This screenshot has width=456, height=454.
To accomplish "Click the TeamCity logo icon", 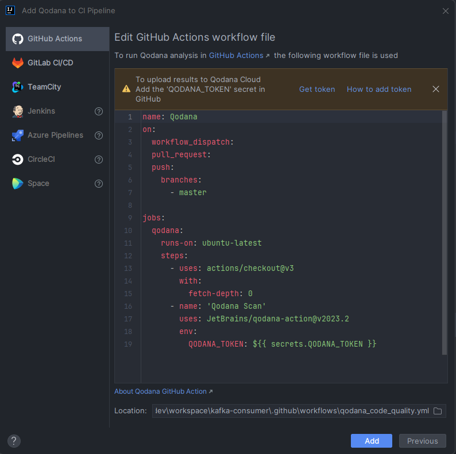I will pos(18,87).
